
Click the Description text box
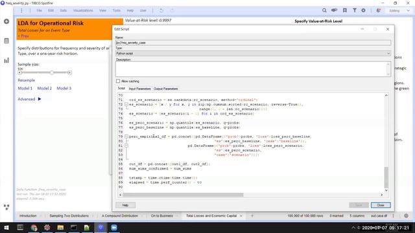253,69
